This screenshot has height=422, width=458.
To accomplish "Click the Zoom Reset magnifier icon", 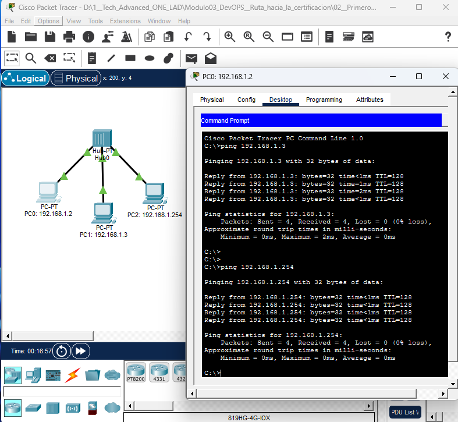I will click(249, 37).
